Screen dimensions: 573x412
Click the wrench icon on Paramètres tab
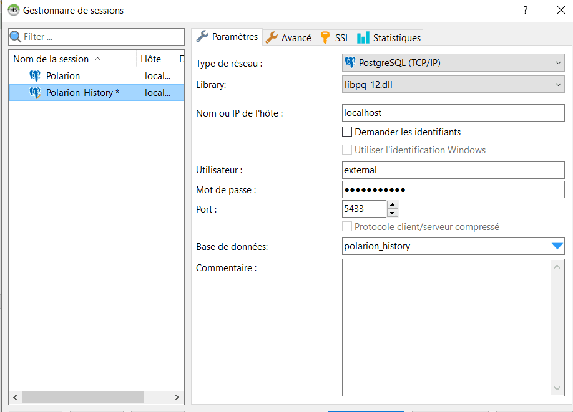(202, 37)
